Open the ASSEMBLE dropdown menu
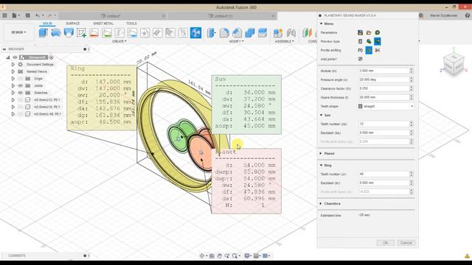Image resolution: width=472 pixels, height=265 pixels. point(284,41)
